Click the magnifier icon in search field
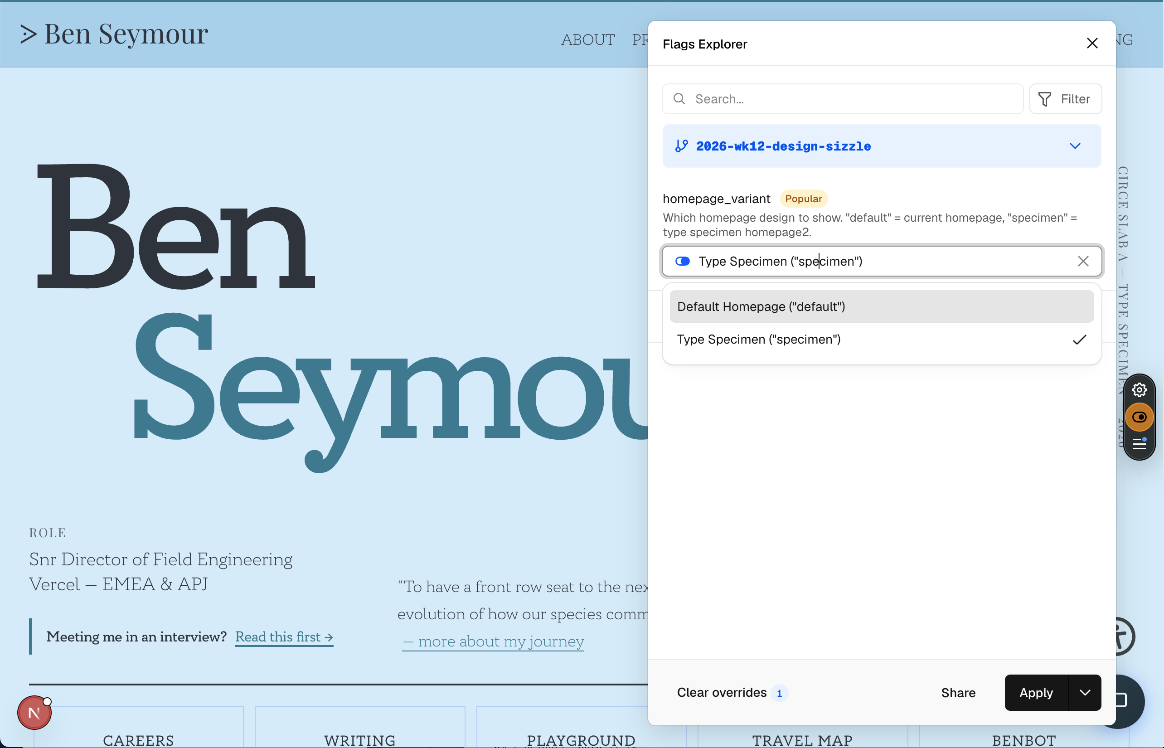Screen dimensions: 1164x748 point(679,99)
